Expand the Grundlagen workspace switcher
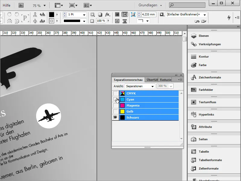The image size is (241, 181). tap(150, 5)
